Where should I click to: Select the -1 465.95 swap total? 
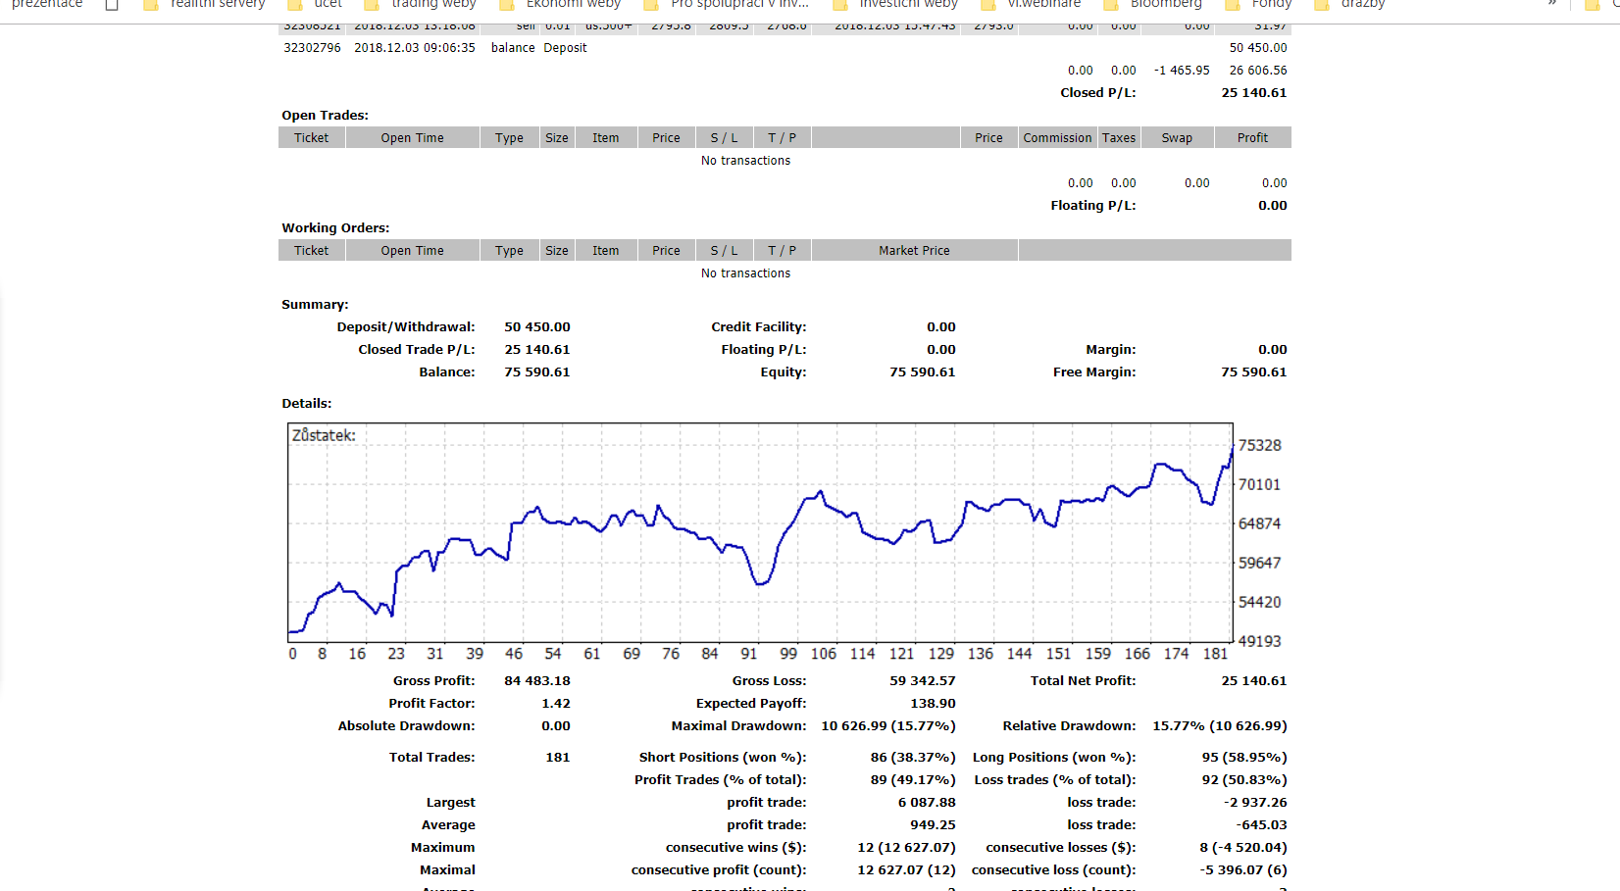[x=1182, y=71]
